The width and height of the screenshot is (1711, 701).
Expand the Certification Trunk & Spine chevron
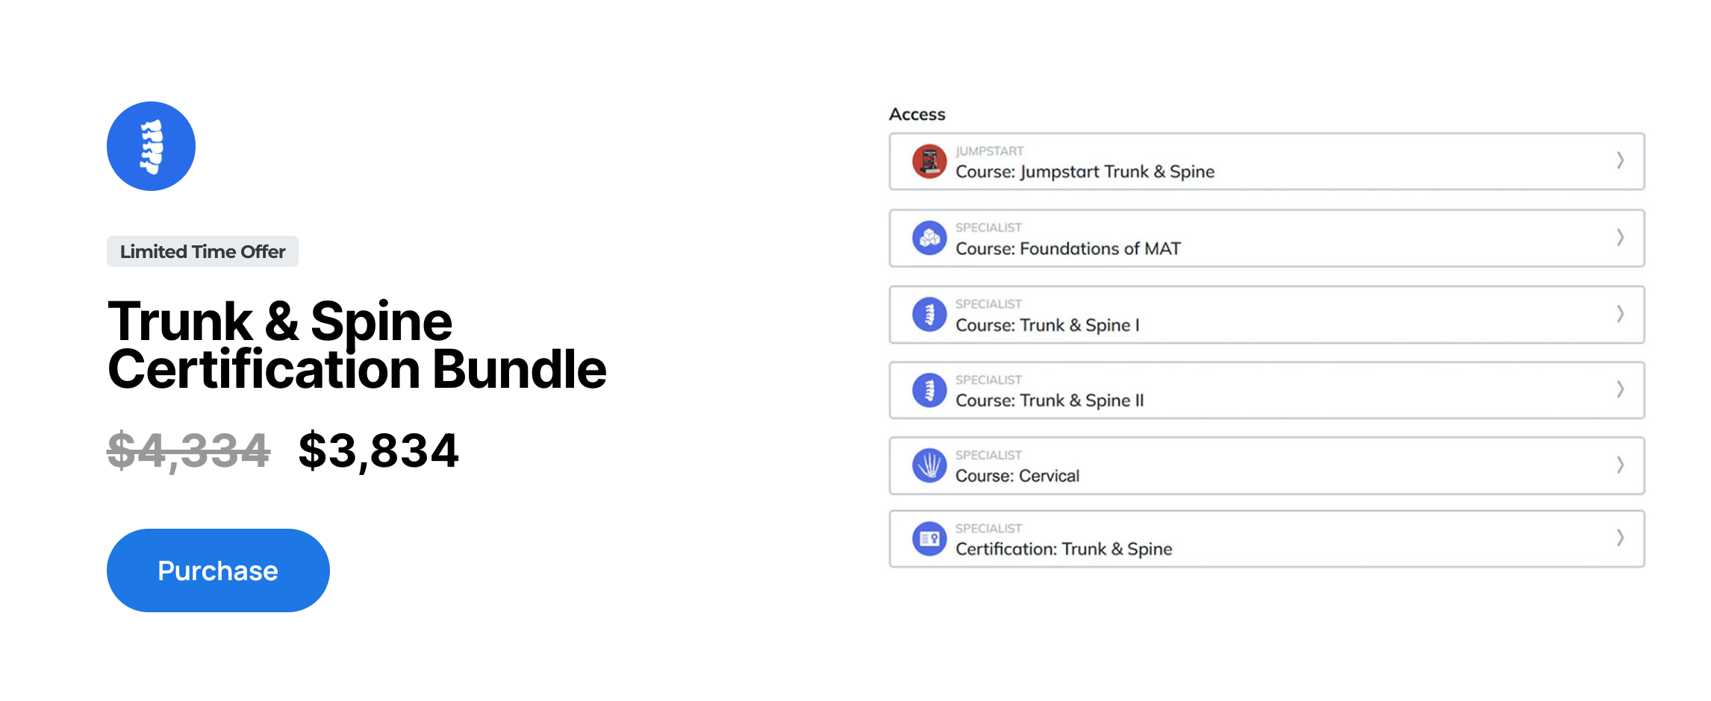point(1620,538)
